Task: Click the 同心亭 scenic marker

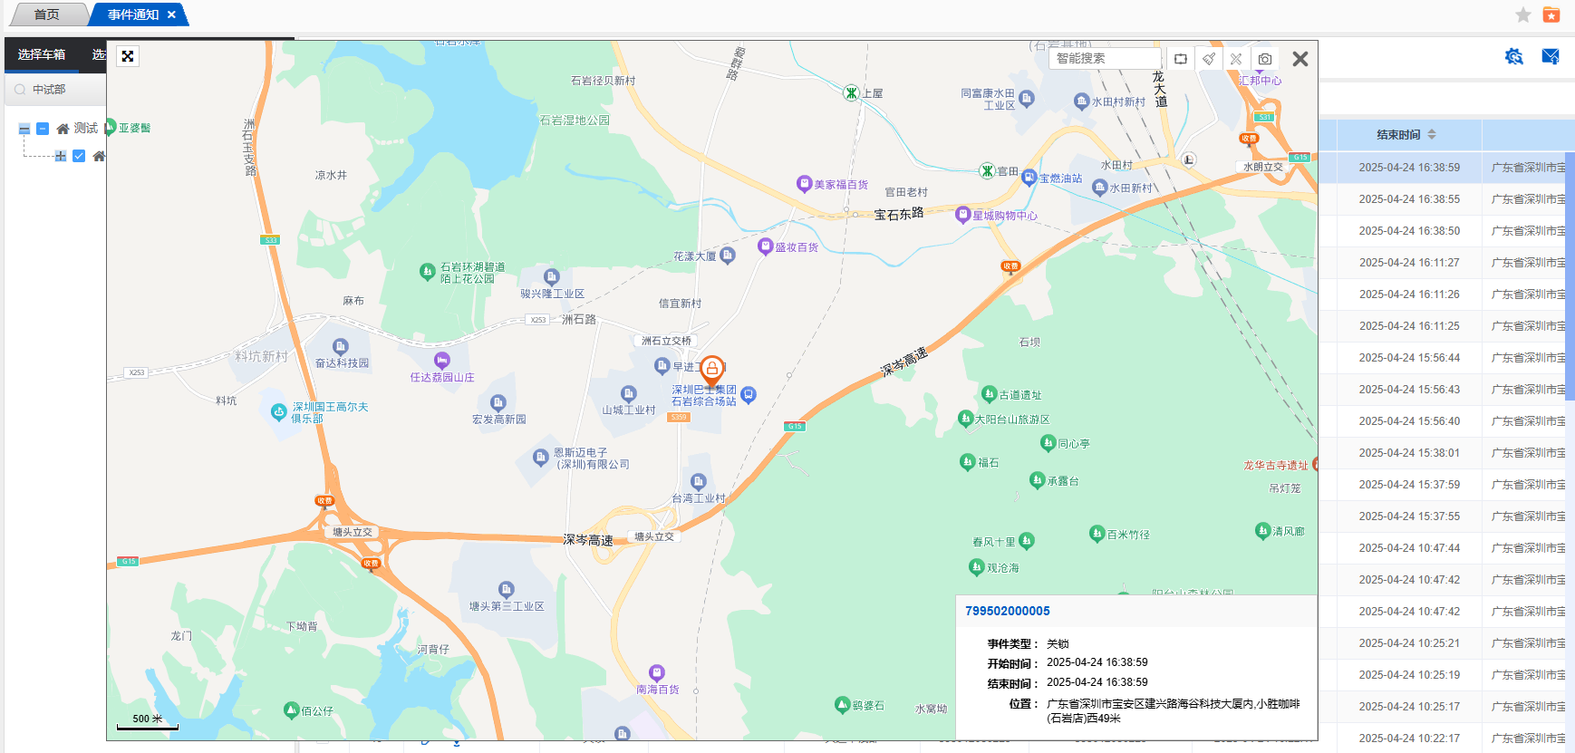Action: (1048, 442)
